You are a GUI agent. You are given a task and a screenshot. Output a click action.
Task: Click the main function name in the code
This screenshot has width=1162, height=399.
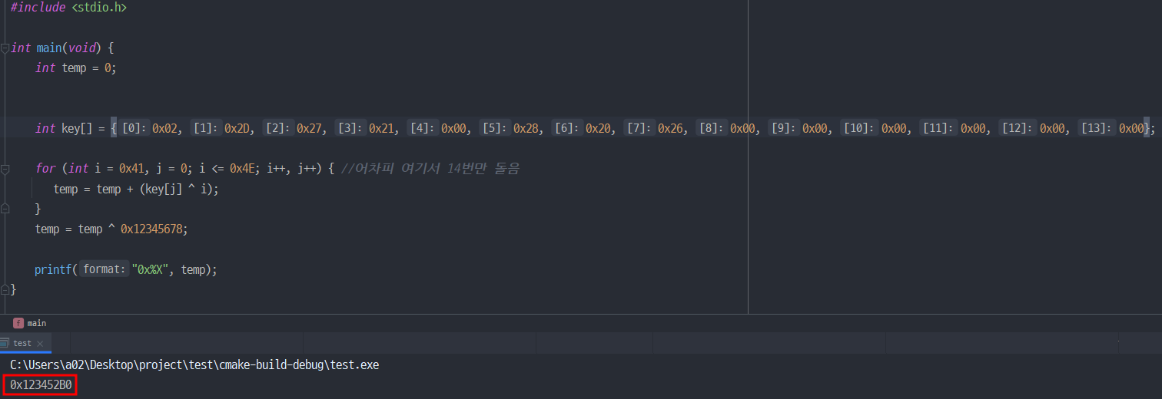click(x=48, y=48)
